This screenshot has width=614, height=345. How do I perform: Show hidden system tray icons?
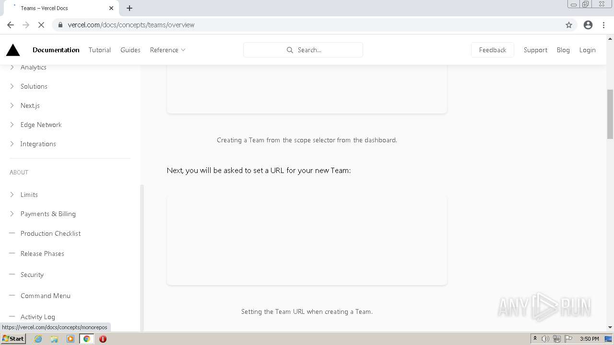point(535,339)
